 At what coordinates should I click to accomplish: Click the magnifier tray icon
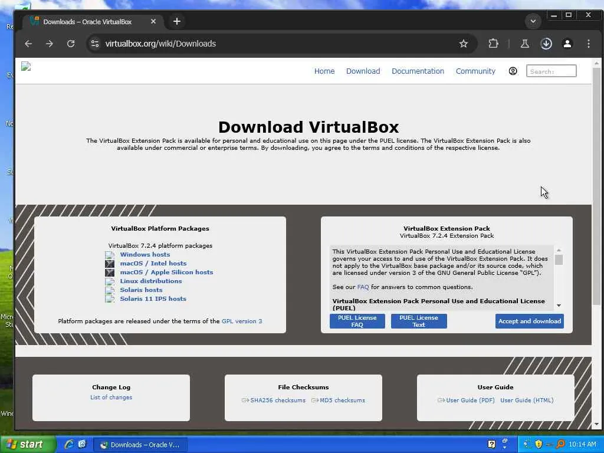tap(560, 445)
